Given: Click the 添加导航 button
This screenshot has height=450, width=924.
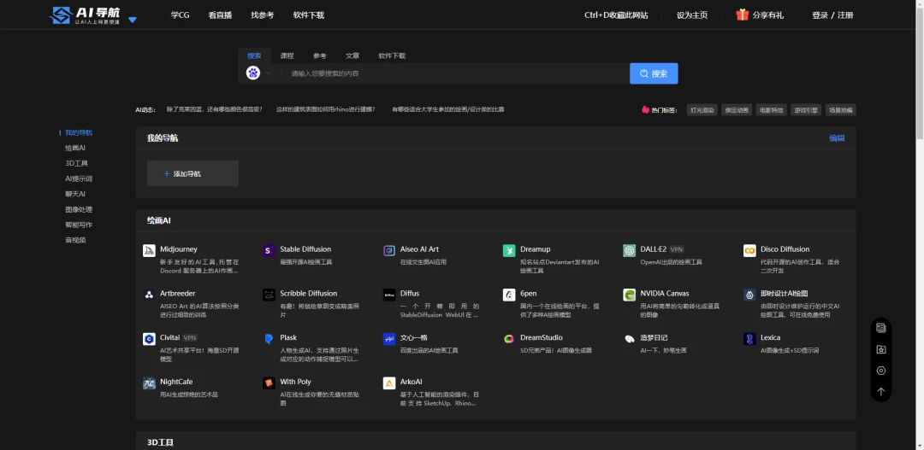Looking at the screenshot, I should click(192, 173).
